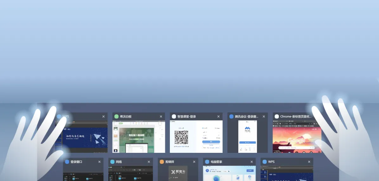Open the 电脑管家 window preview
This screenshot has height=181, width=379.
point(229,173)
